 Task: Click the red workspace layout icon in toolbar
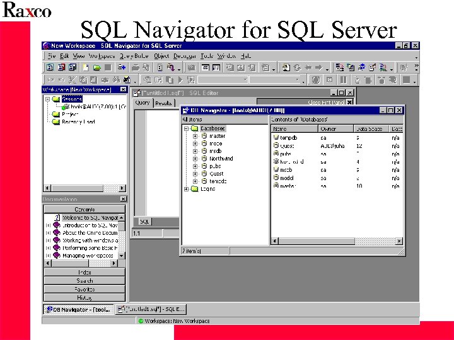click(x=61, y=67)
